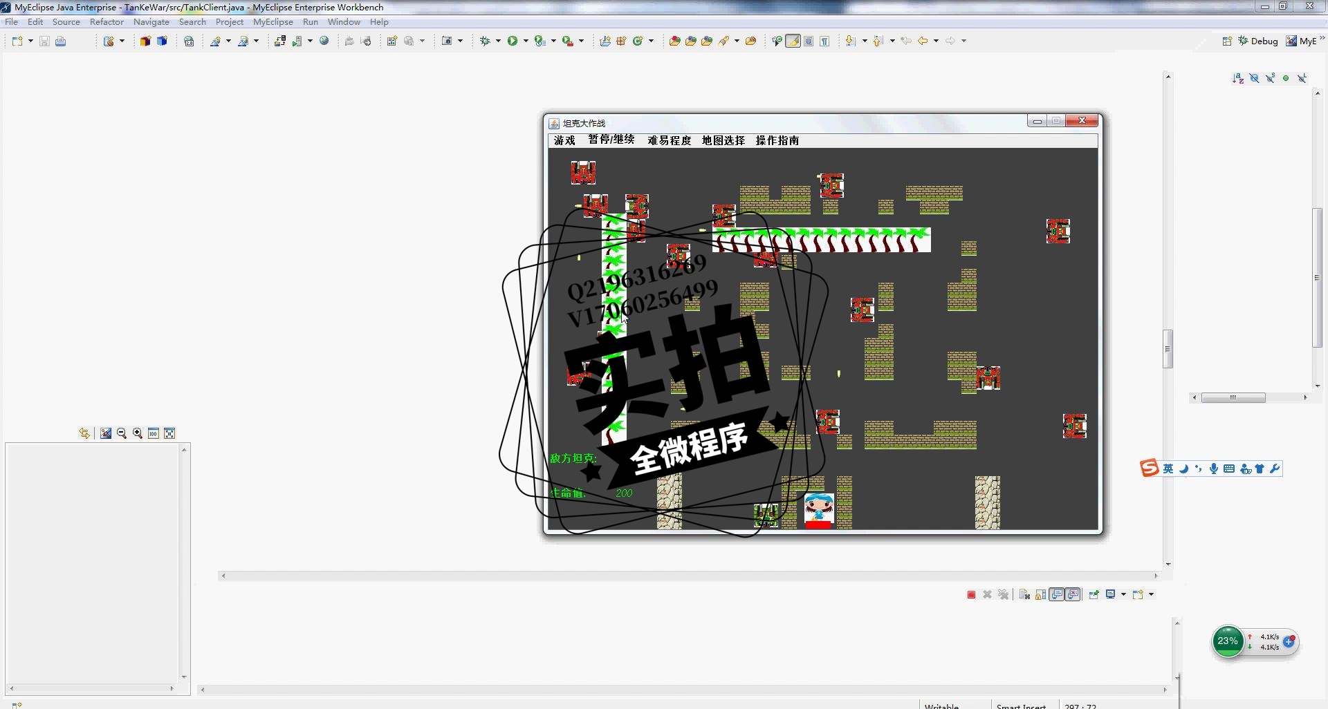
Task: Click the Save toolbar icon
Action: [x=44, y=41]
